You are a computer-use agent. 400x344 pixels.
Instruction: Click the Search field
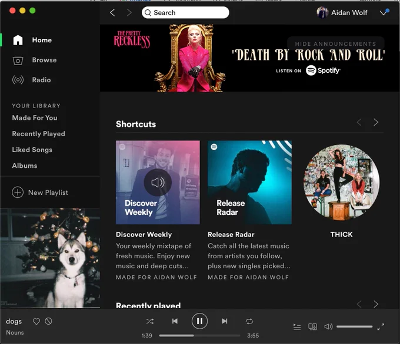click(x=185, y=12)
